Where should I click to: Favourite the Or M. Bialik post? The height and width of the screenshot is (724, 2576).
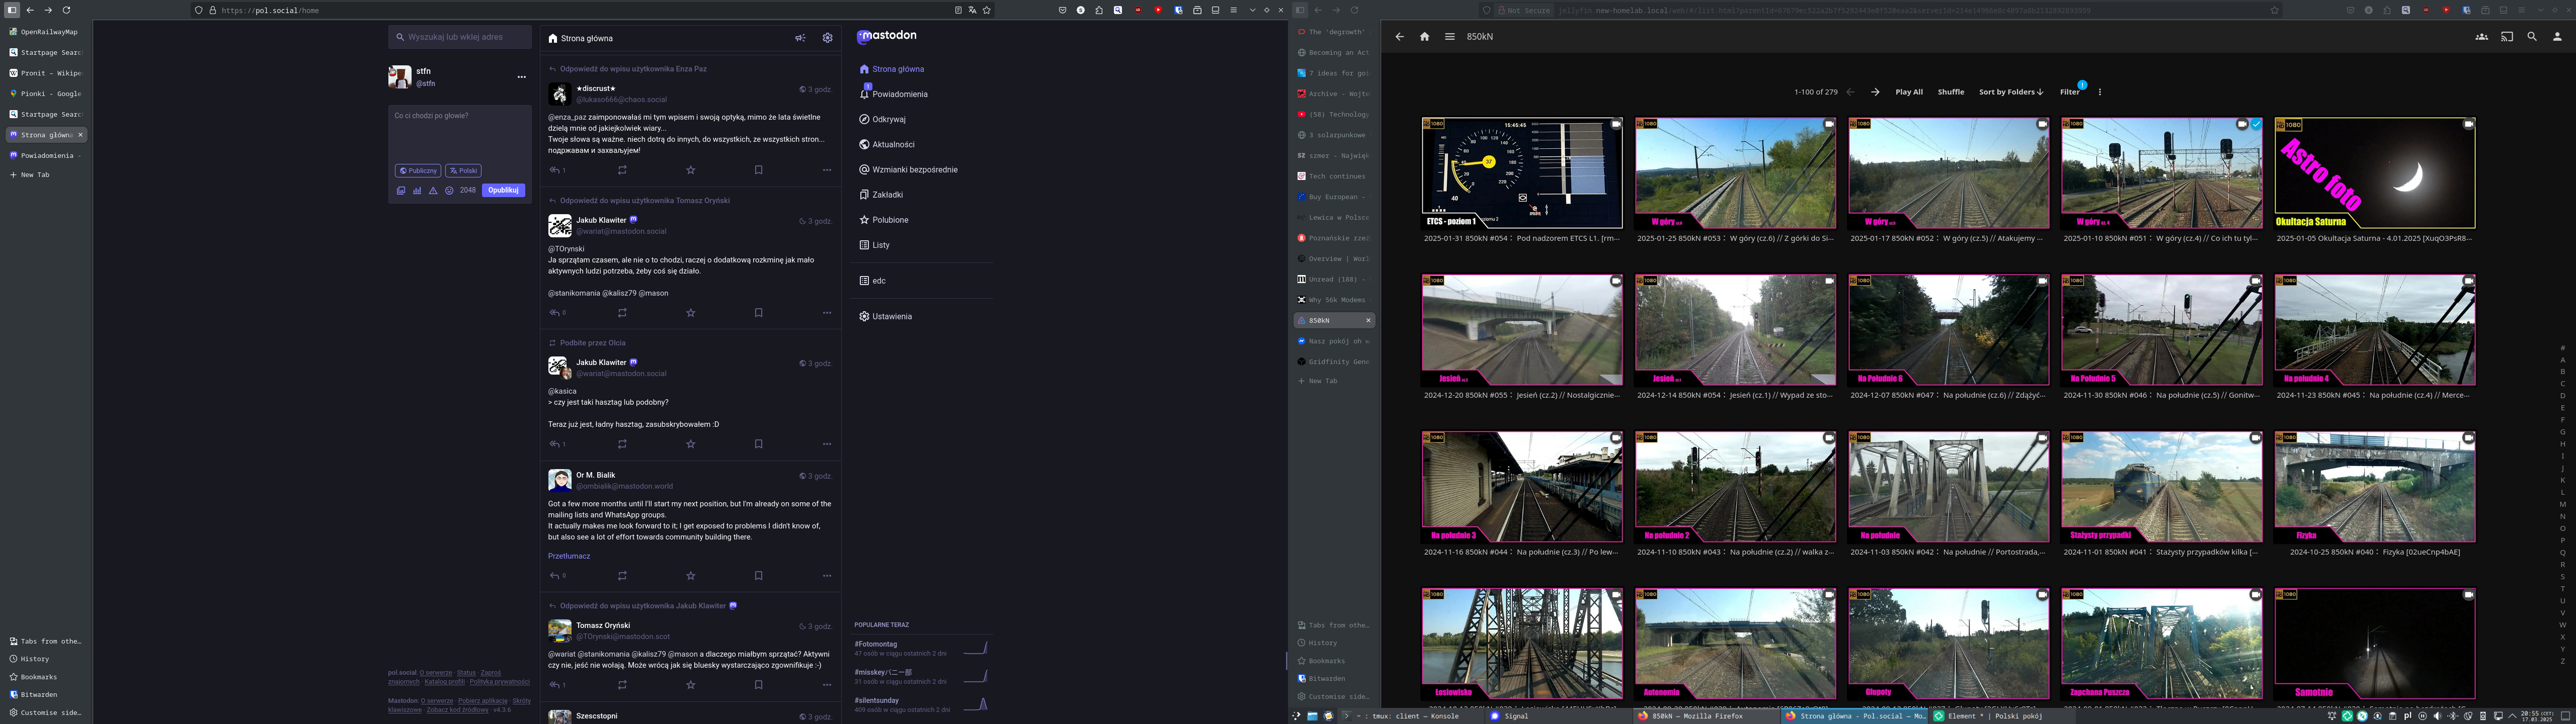point(690,576)
